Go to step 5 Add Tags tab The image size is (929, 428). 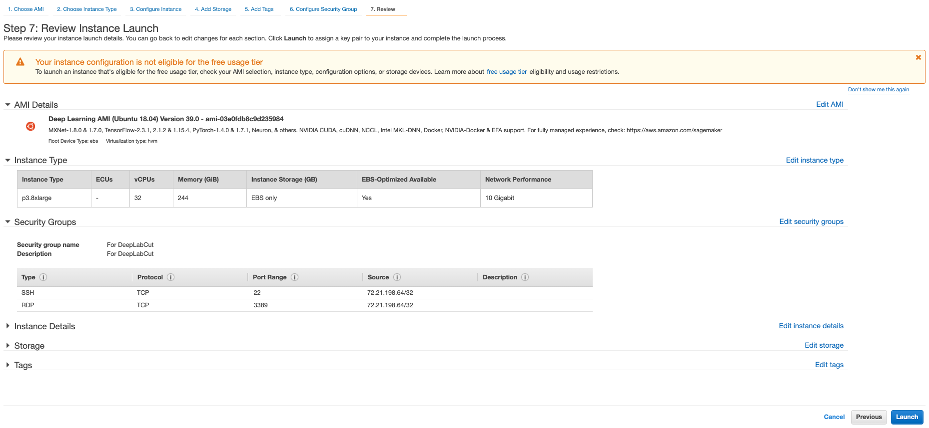tap(259, 9)
